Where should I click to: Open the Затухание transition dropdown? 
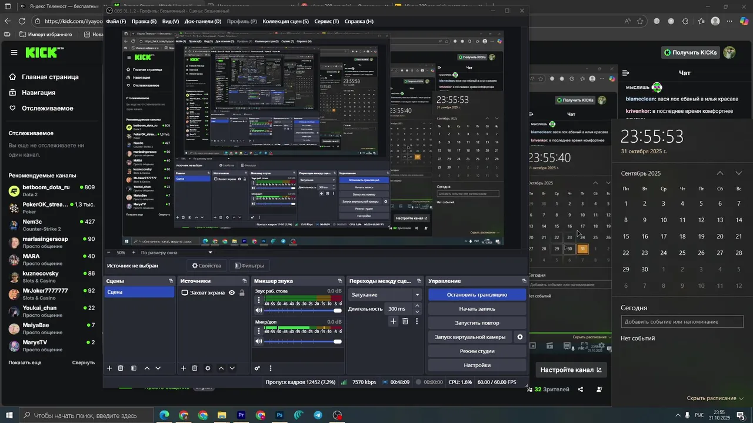coord(385,294)
